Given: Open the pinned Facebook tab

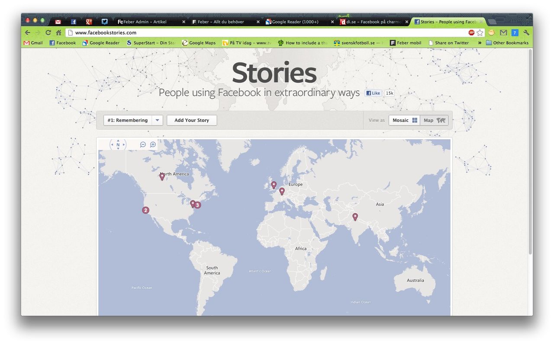Looking at the screenshot, I should point(74,22).
